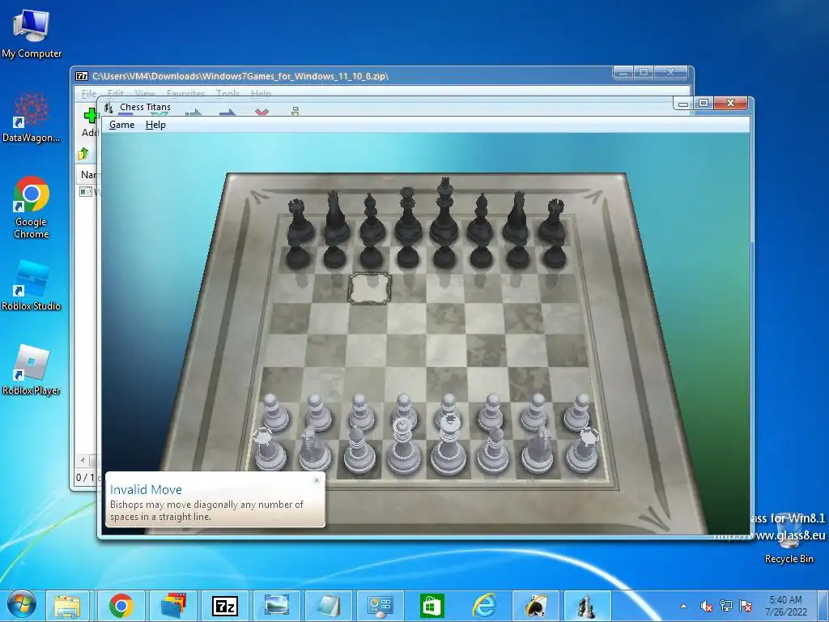
Task: Maximize the 7-Zip window
Action: coord(644,72)
